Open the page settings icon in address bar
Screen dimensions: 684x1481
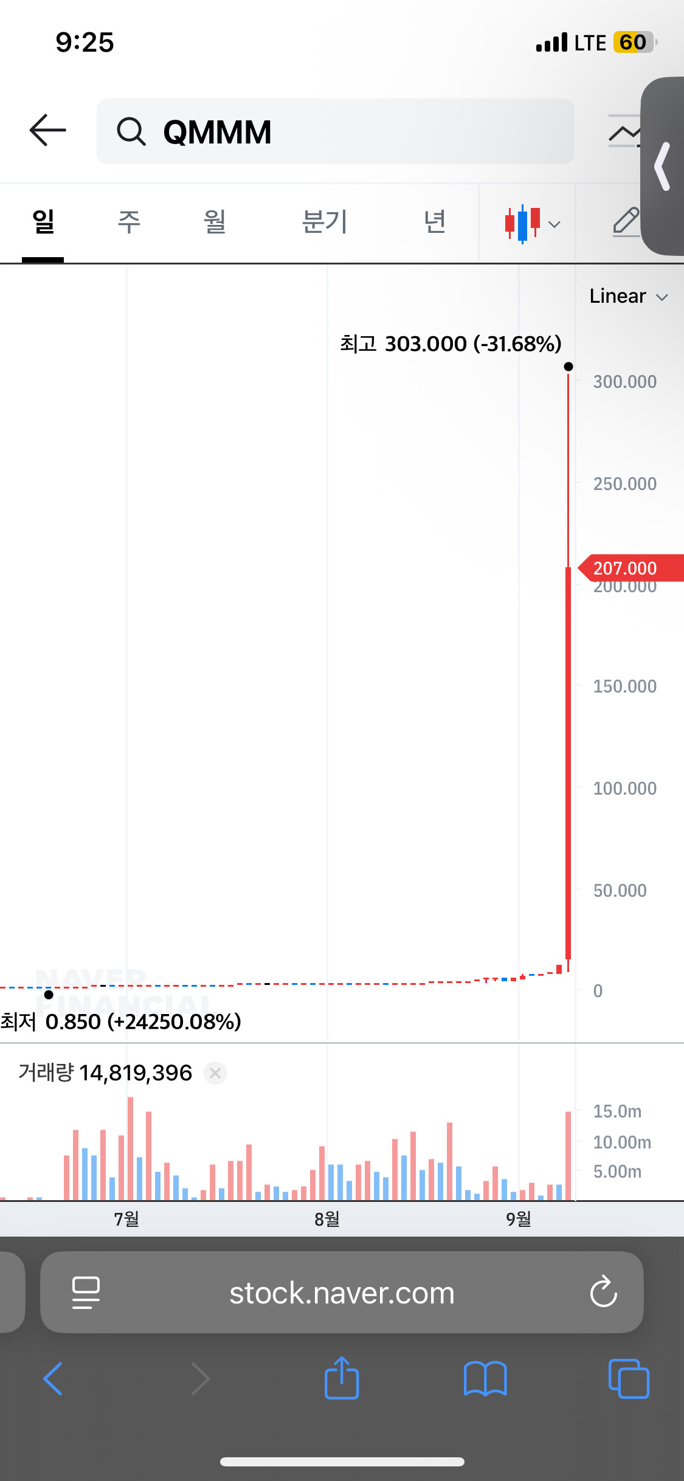tap(86, 1292)
